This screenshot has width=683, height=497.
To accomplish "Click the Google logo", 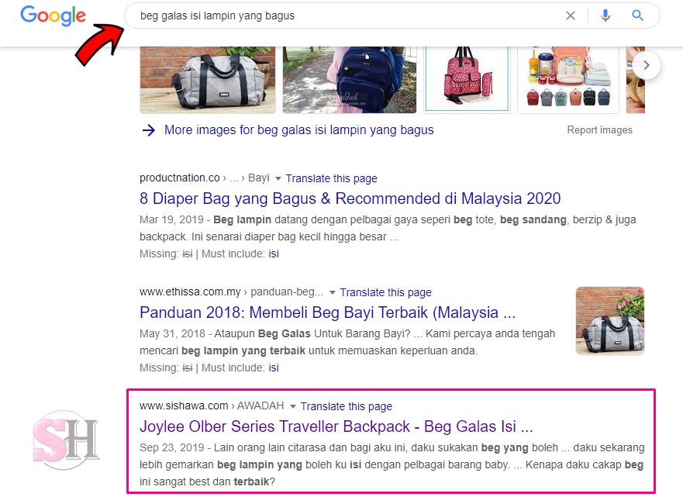I will 53,16.
